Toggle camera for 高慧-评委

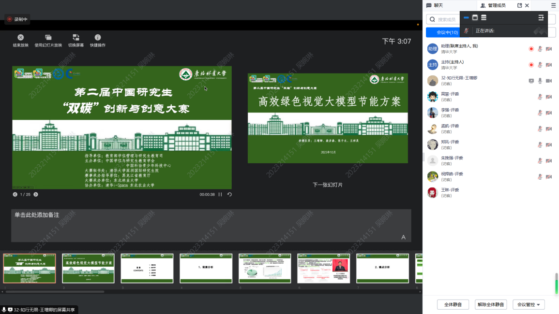pyautogui.click(x=549, y=97)
